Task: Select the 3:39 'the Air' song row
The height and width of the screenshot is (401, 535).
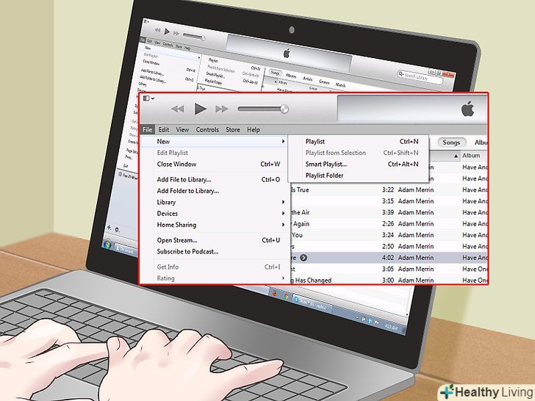Action: point(389,212)
